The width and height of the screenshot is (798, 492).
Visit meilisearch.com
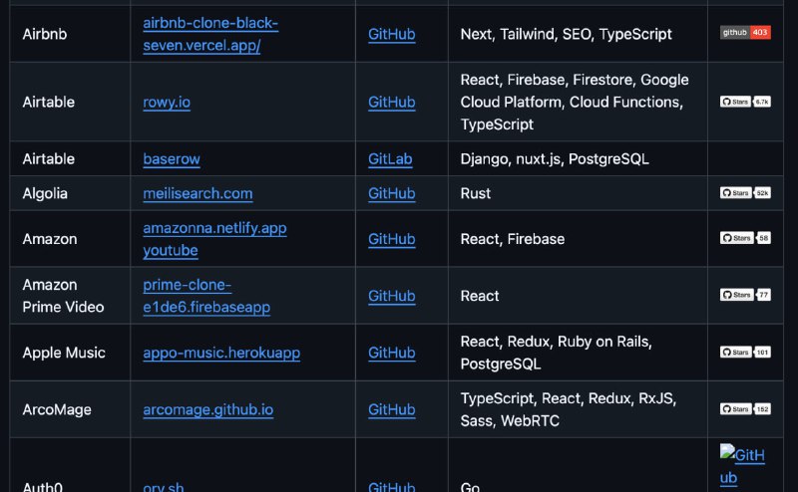198,193
